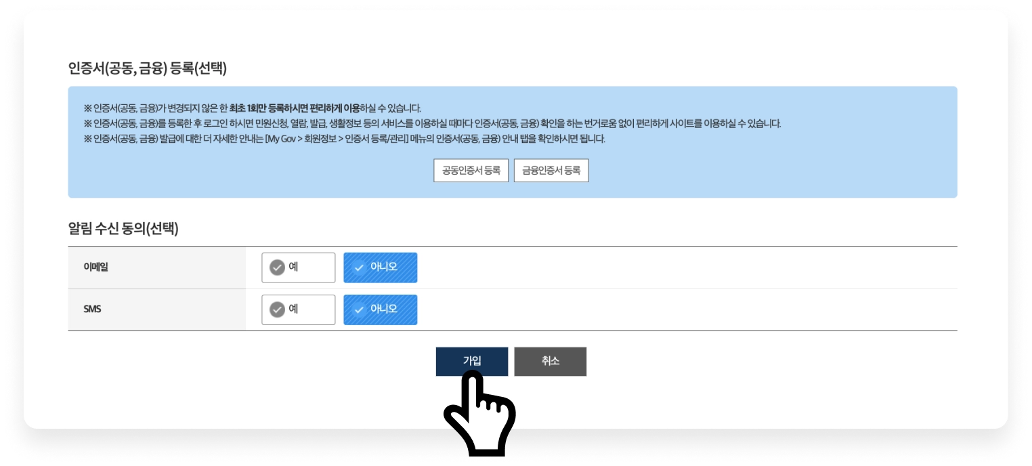Open the 금융인증서 등록 registration
The width and height of the screenshot is (1032, 466).
(x=551, y=171)
